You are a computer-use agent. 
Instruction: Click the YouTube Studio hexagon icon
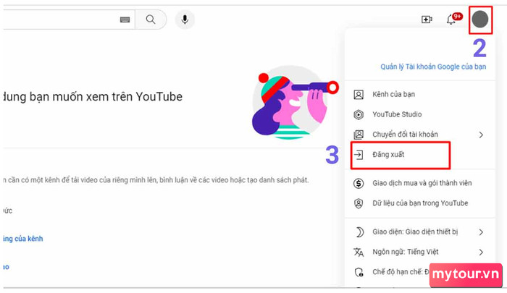[359, 115]
